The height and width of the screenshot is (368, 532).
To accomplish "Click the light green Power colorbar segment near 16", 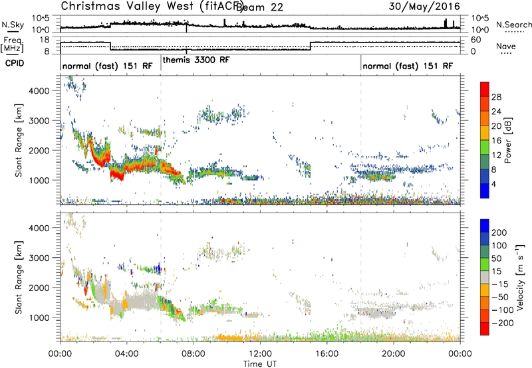I will [x=485, y=147].
